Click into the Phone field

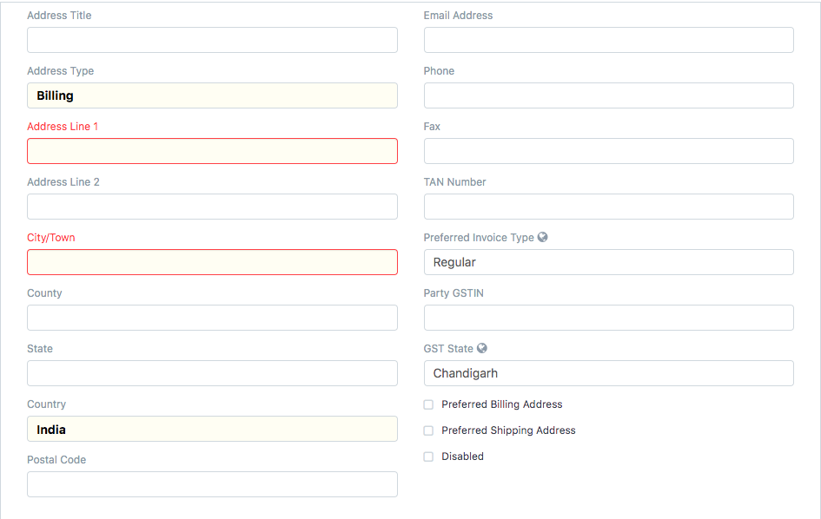point(608,95)
